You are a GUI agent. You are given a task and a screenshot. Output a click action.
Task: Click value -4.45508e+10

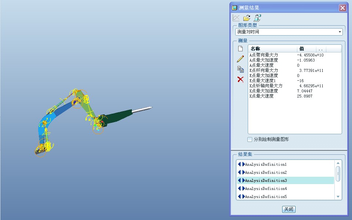pyautogui.click(x=310, y=55)
